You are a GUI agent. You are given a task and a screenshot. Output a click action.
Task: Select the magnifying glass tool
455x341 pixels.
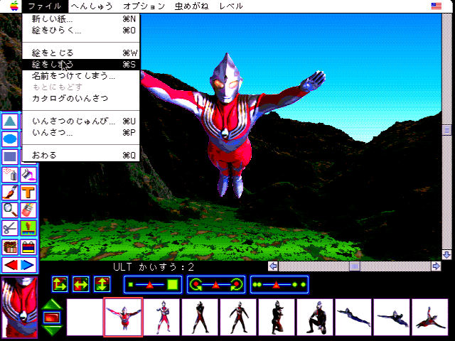(x=10, y=210)
